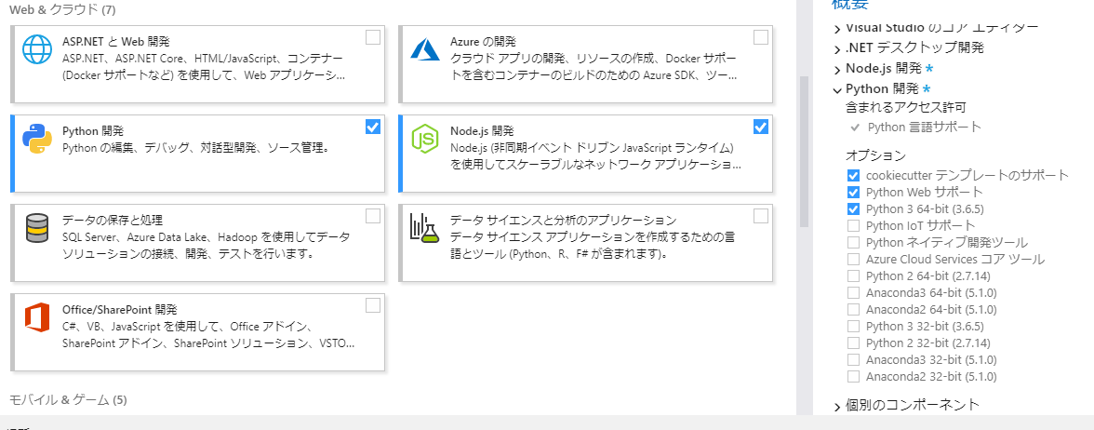Click the data science flask icon
1094x430 pixels.
point(425,228)
